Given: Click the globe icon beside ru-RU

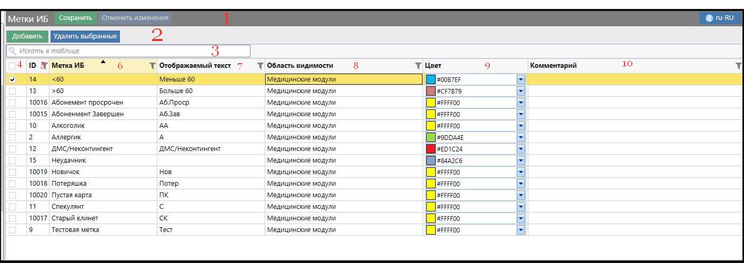Looking at the screenshot, I should 709,18.
